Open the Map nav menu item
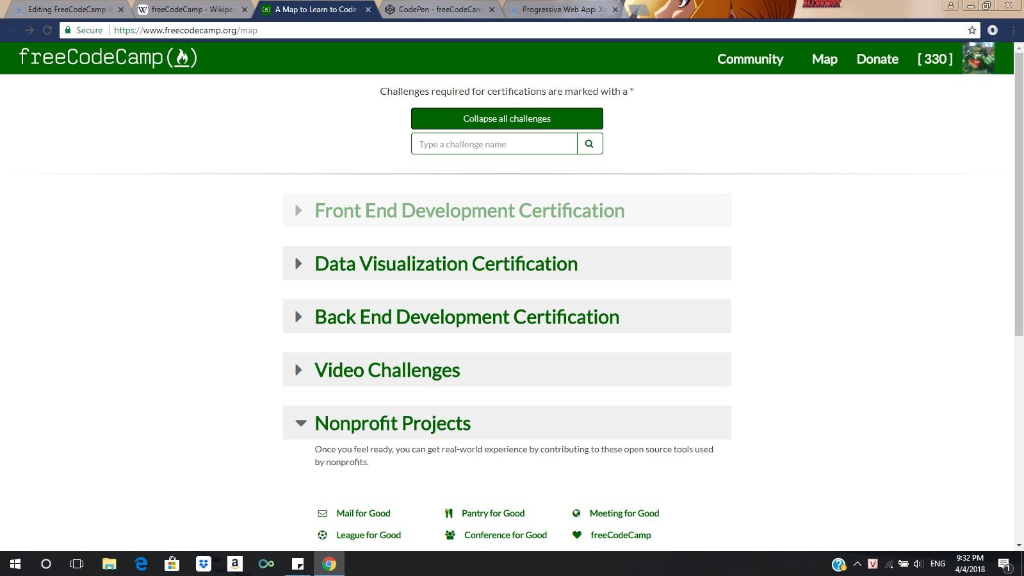 pos(824,59)
